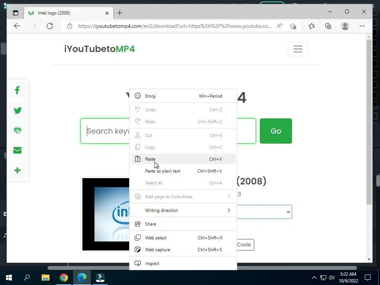Click the green Go button
The height and width of the screenshot is (285, 380).
(276, 131)
